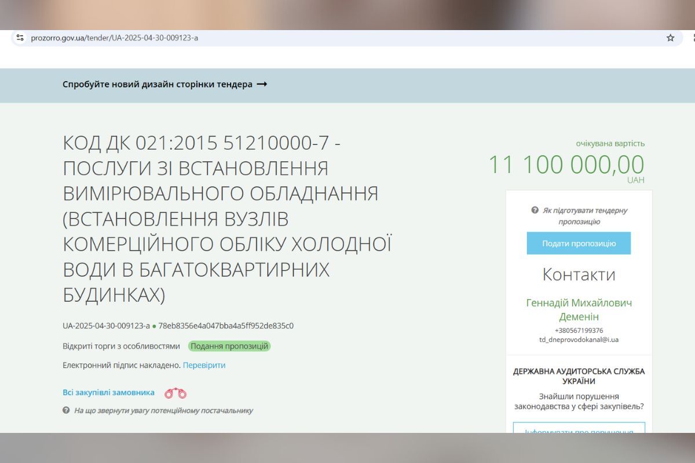Image resolution: width=695 pixels, height=463 pixels.
Task: Click the contact email td_dneprovodokanal@i.ua
Action: [579, 340]
